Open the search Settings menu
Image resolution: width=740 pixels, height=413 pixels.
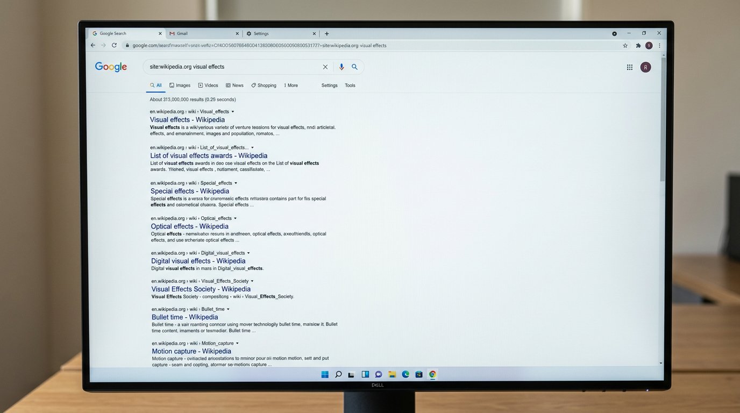[330, 86]
